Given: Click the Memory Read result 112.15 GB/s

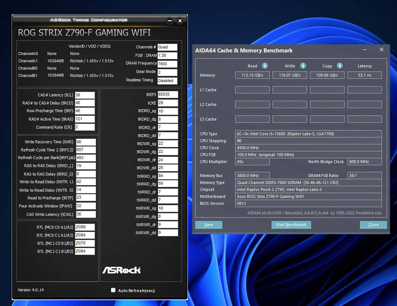Looking at the screenshot, I should (252, 75).
